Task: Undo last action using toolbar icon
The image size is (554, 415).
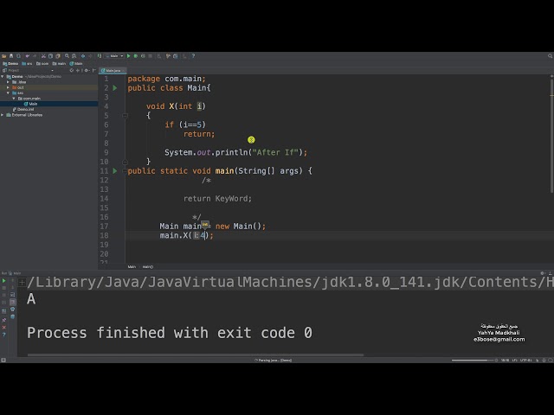Action: point(27,56)
